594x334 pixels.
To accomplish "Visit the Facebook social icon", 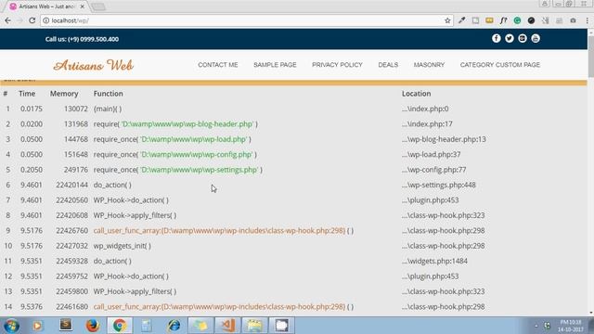I will pyautogui.click(x=497, y=38).
